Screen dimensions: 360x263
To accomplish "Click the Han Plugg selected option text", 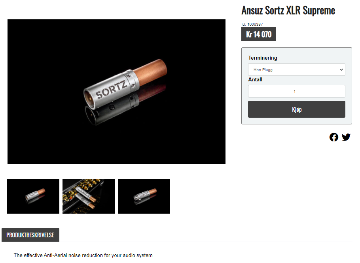I will pos(263,70).
